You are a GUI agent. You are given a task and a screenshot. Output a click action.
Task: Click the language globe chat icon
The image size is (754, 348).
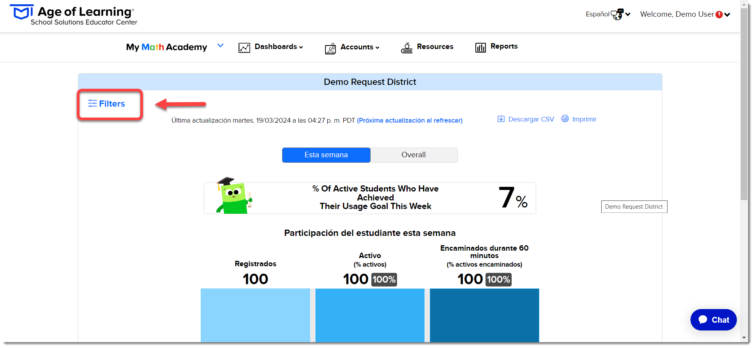point(617,14)
